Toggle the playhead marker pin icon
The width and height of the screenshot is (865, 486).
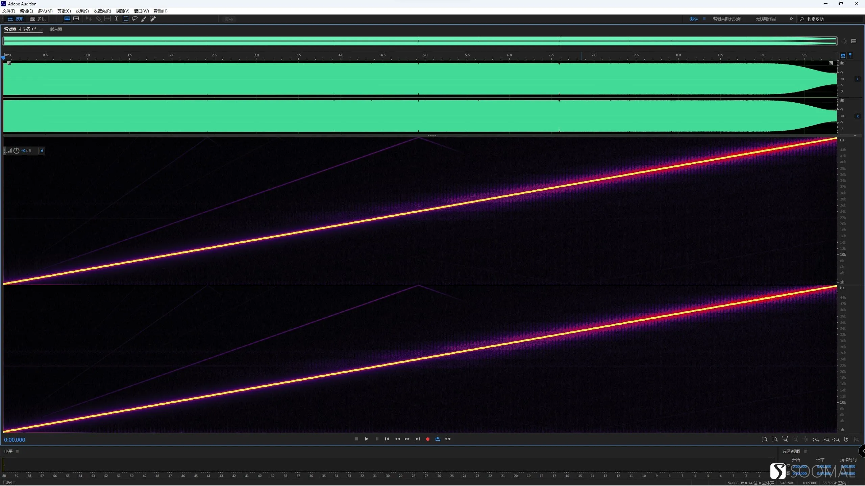tap(850, 55)
